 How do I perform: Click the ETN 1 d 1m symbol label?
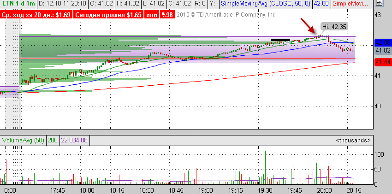[x=18, y=4]
